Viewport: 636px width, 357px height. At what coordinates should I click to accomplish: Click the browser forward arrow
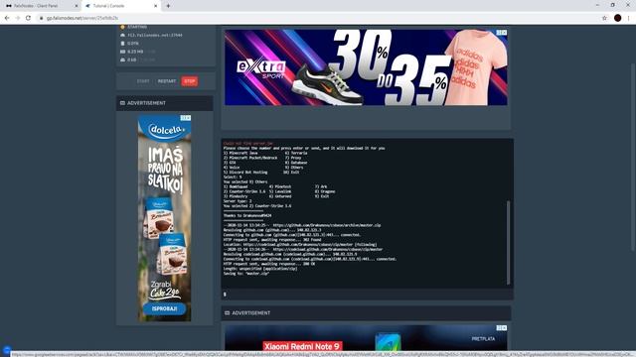(x=18, y=18)
